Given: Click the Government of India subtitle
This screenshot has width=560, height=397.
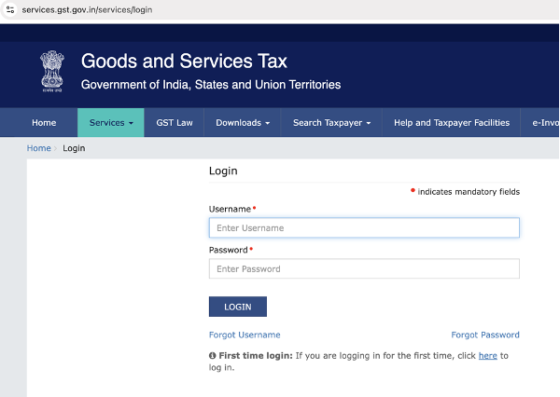Looking at the screenshot, I should pyautogui.click(x=211, y=85).
